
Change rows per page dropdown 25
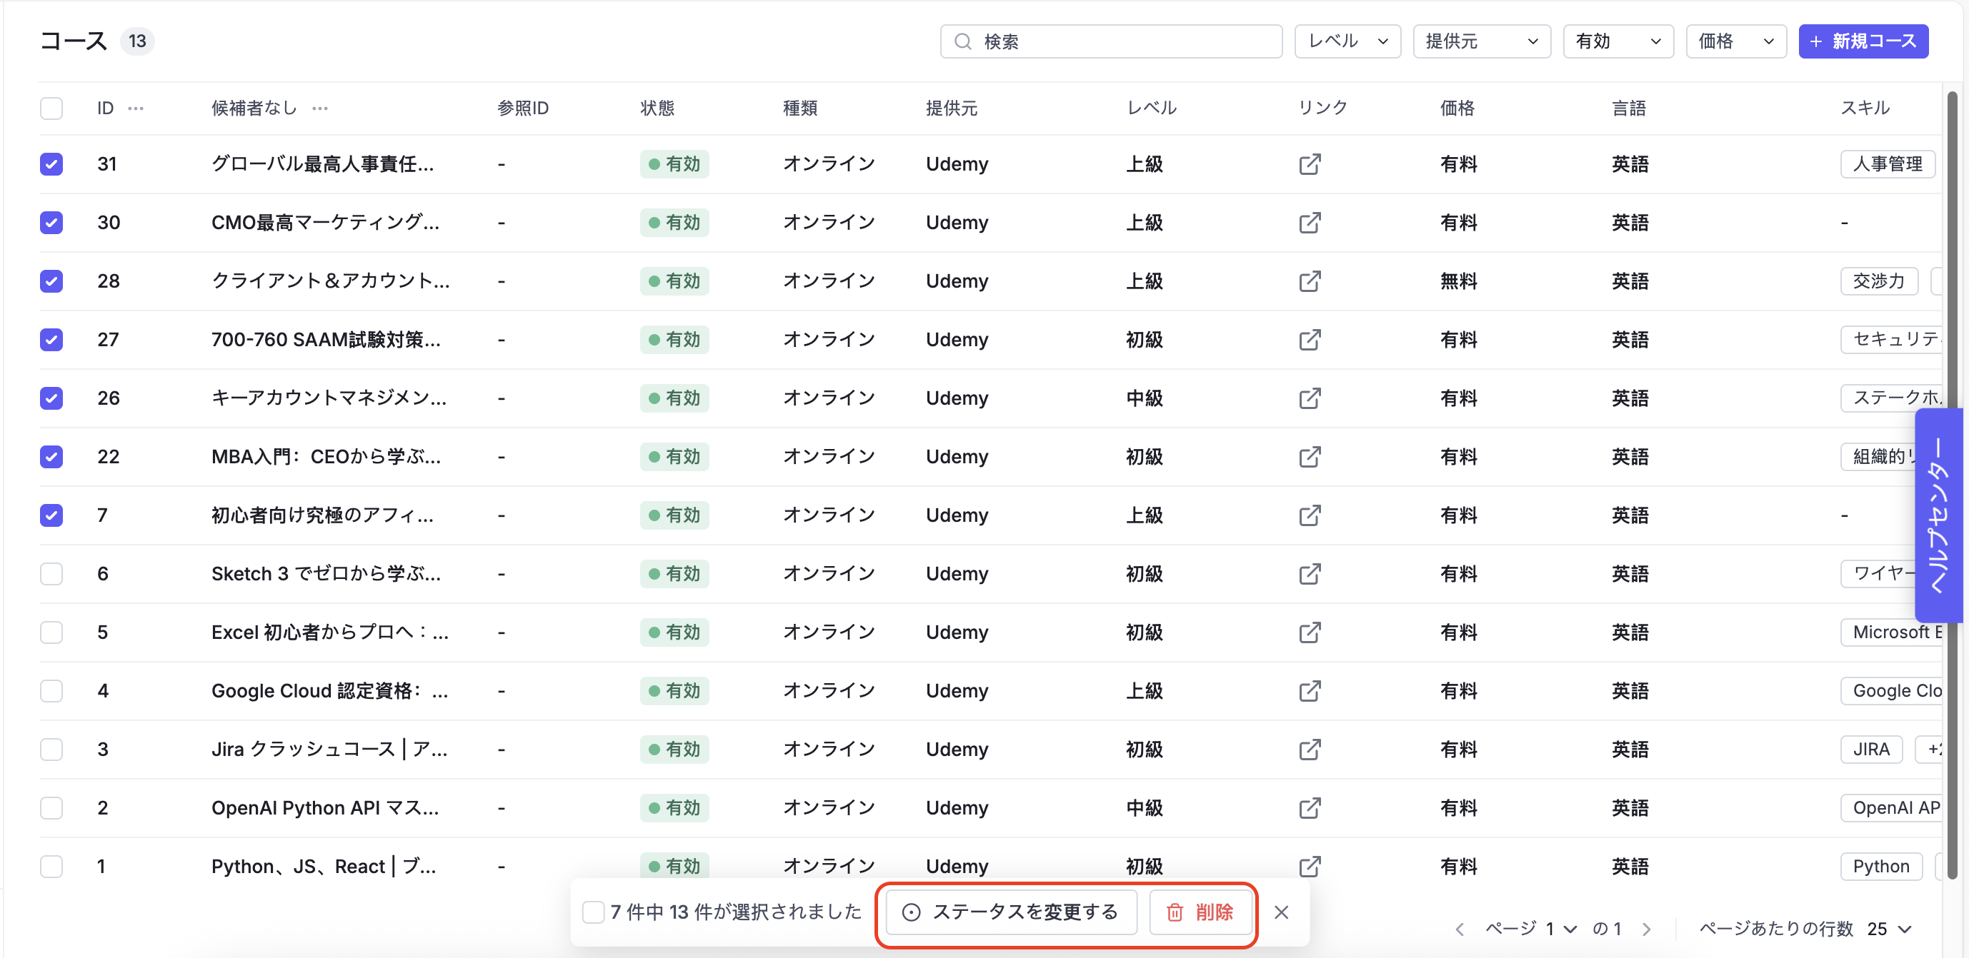1888,929
